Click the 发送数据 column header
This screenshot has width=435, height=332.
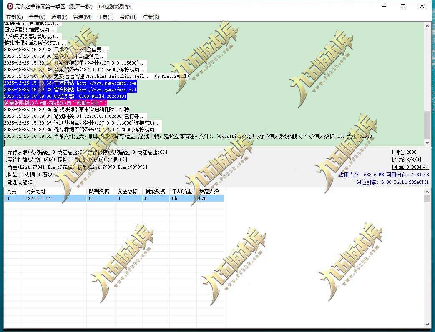(129, 191)
